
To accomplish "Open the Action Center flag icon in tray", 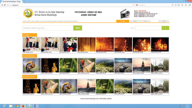I will pos(178,106).
